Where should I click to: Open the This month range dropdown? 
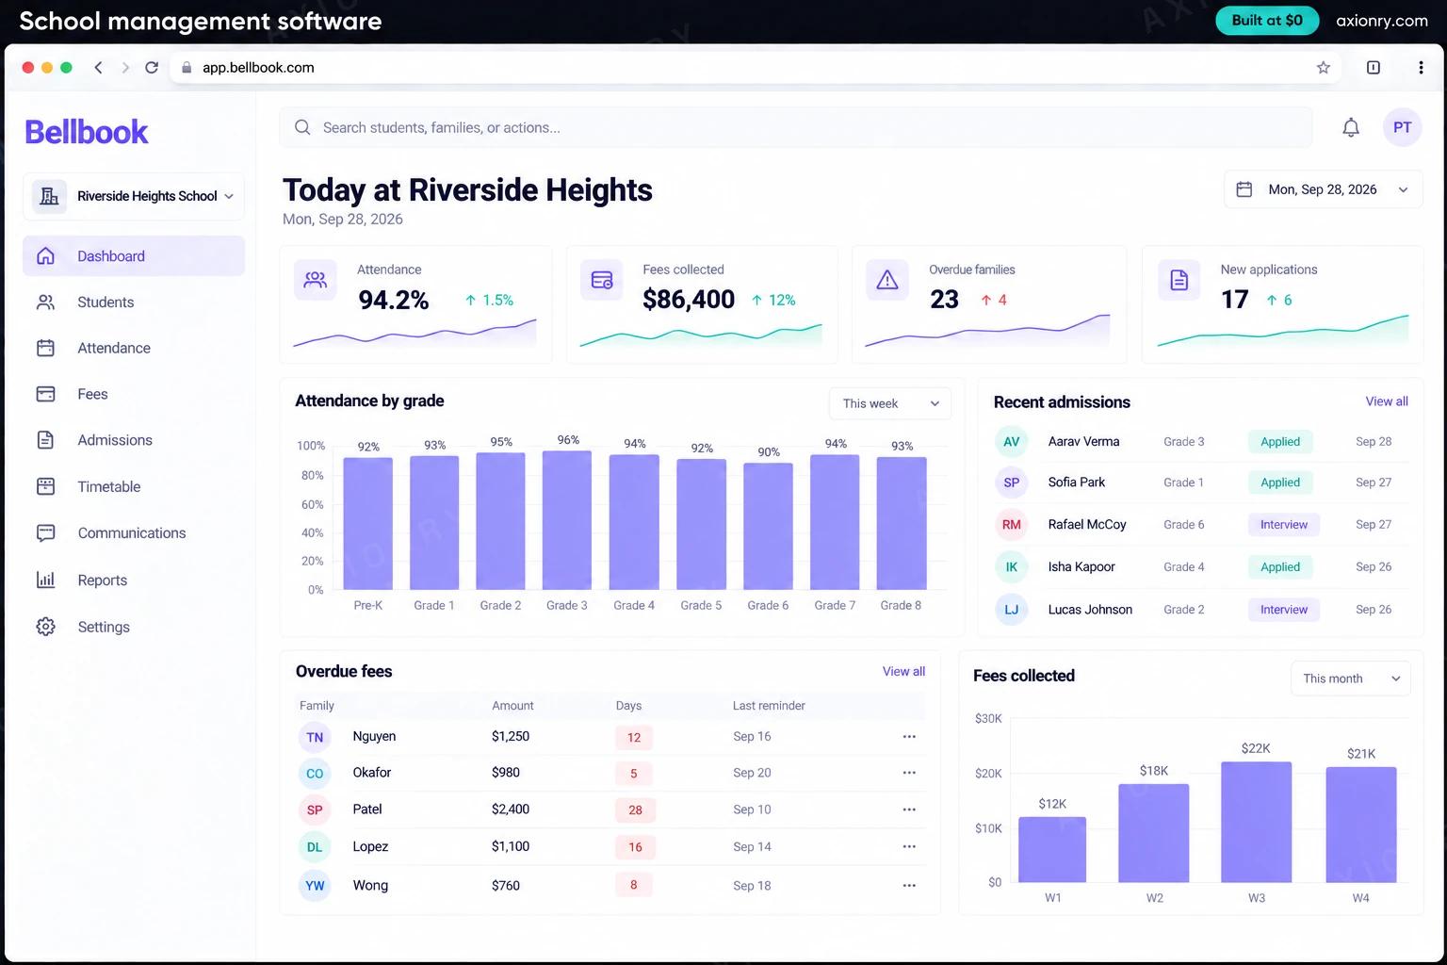[1351, 679]
